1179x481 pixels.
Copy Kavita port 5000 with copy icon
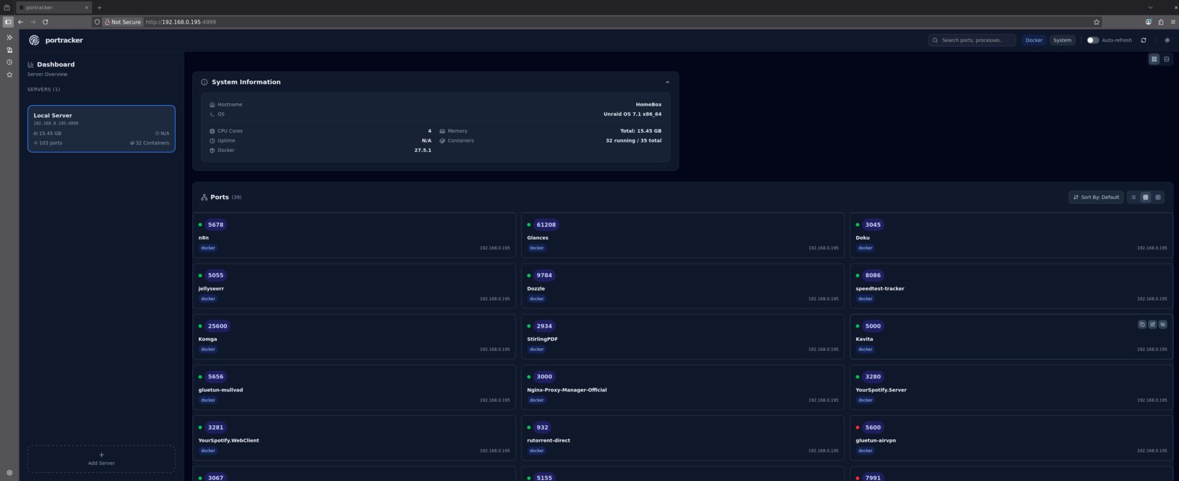pos(1142,324)
